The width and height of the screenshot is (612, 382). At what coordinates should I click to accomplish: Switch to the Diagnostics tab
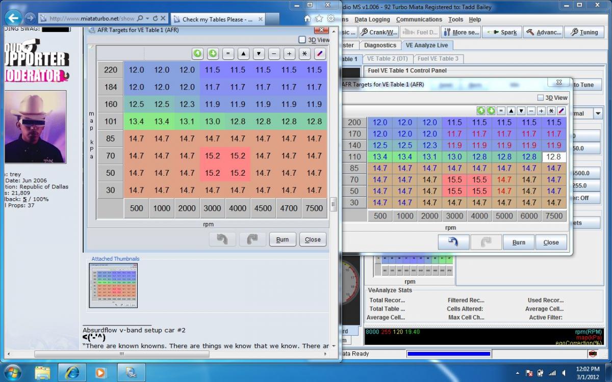(x=380, y=45)
